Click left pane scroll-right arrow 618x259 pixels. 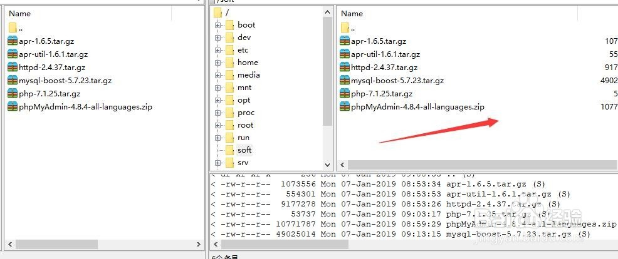click(x=199, y=245)
